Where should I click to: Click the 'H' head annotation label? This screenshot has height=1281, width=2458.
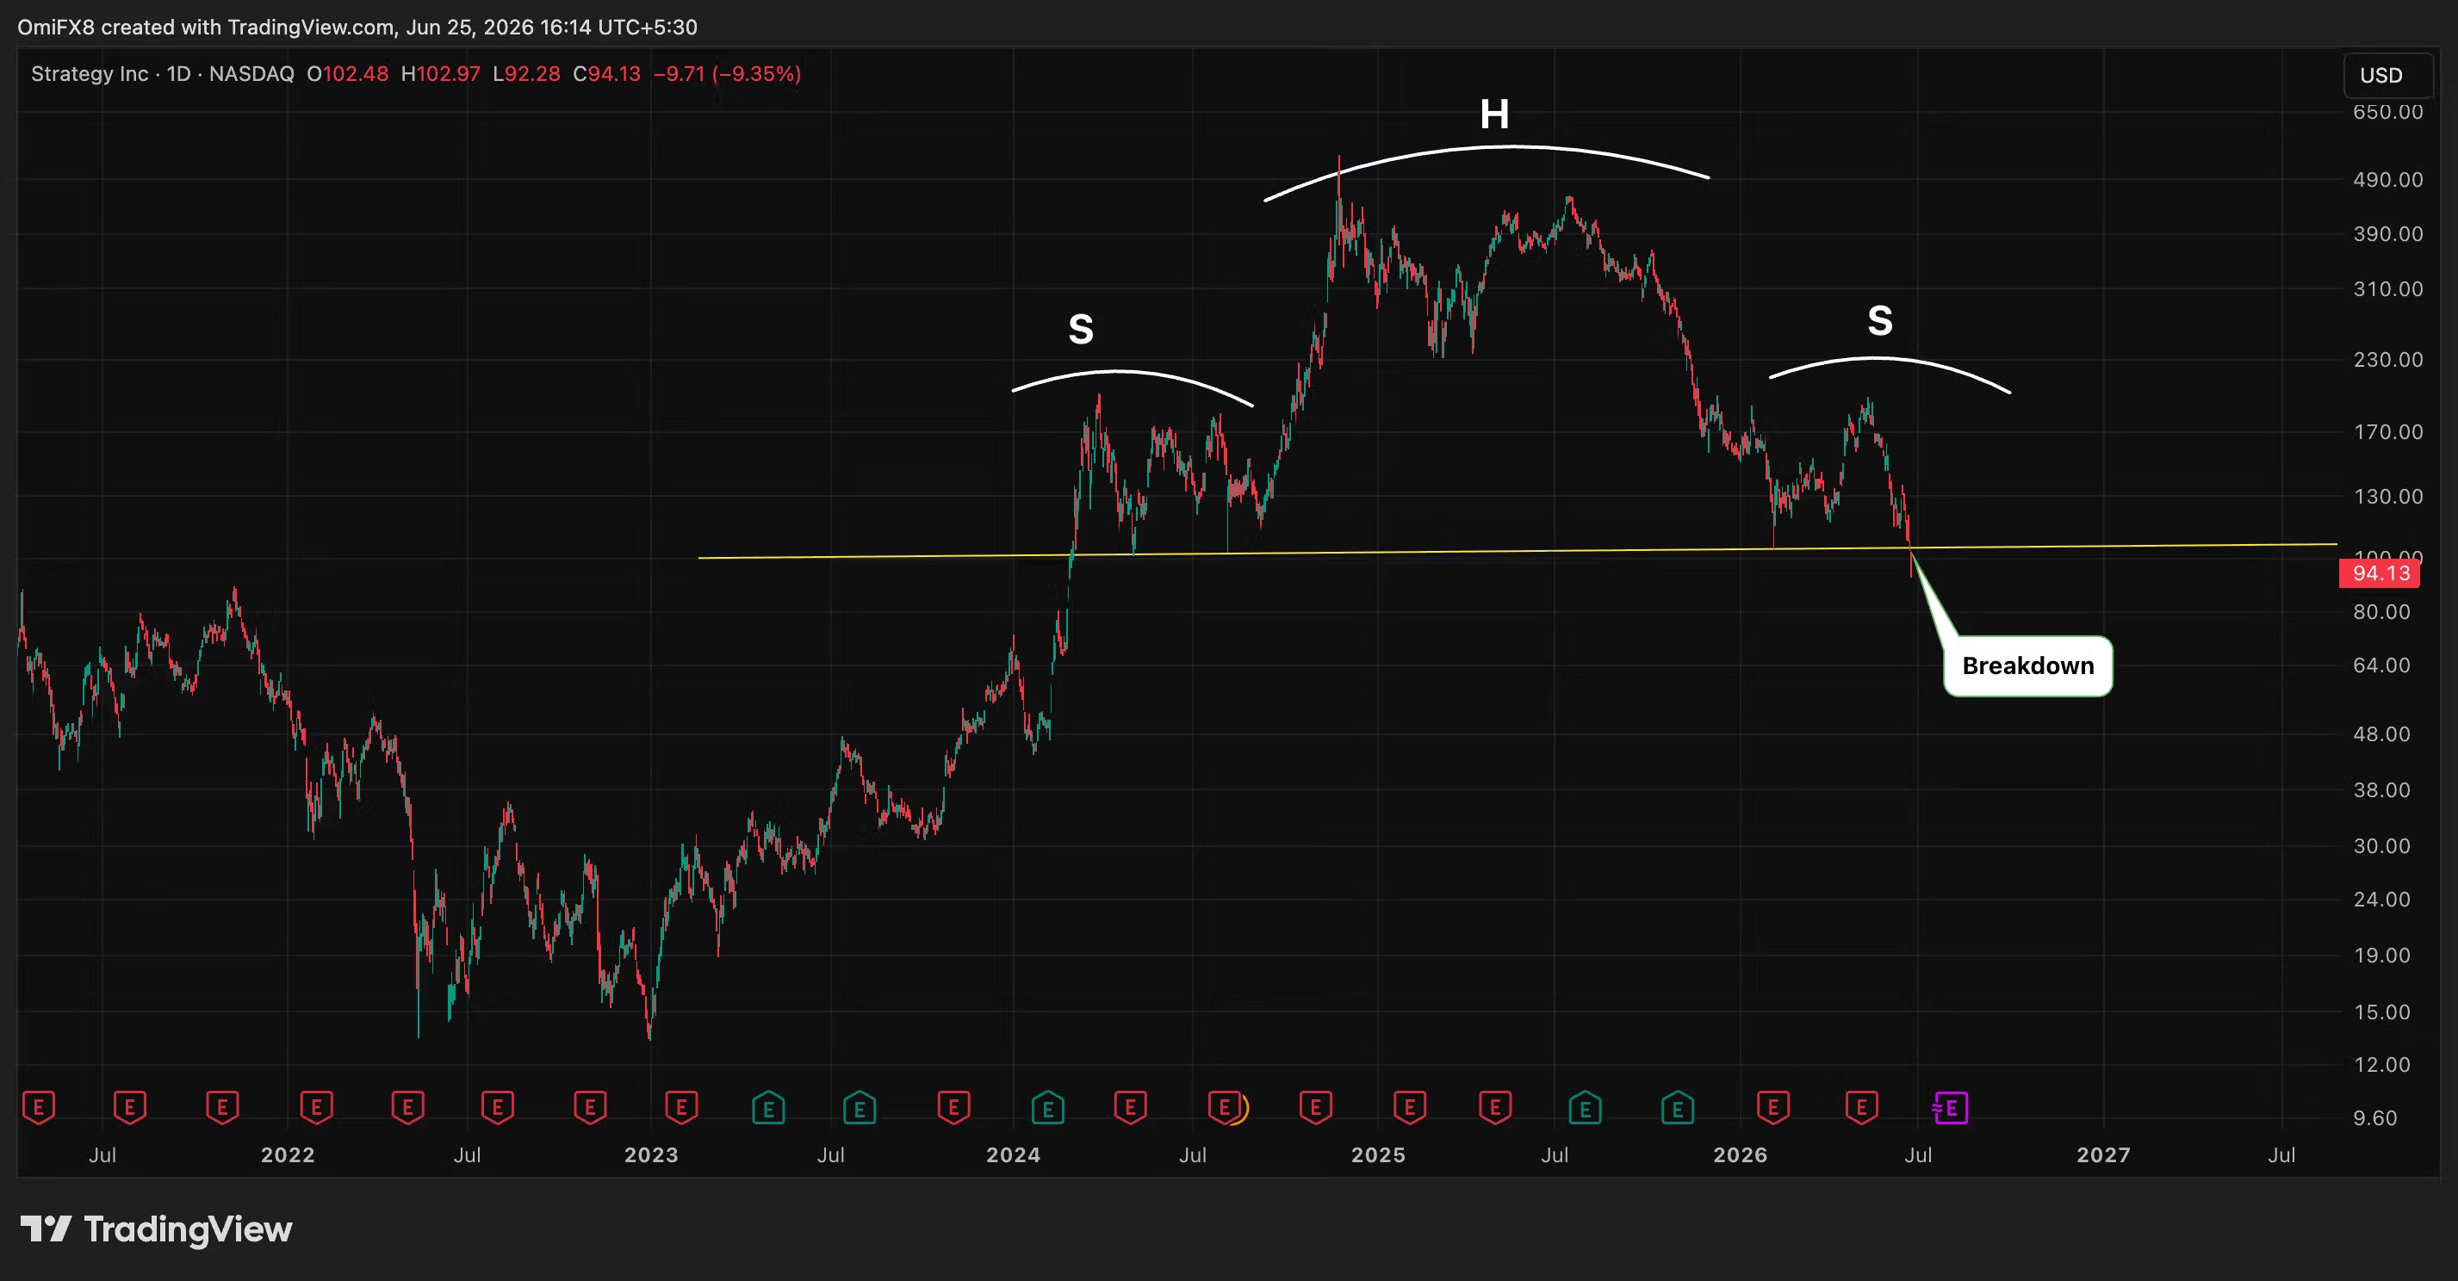click(x=1494, y=114)
